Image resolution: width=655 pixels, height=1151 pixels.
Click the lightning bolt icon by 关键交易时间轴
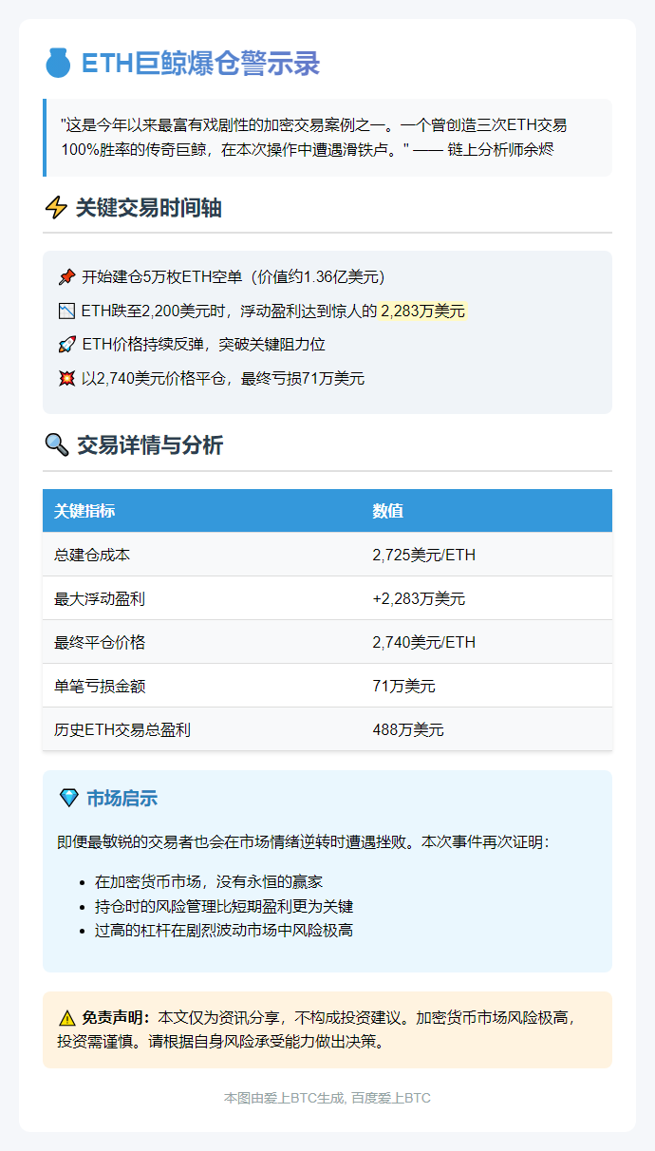(x=56, y=208)
